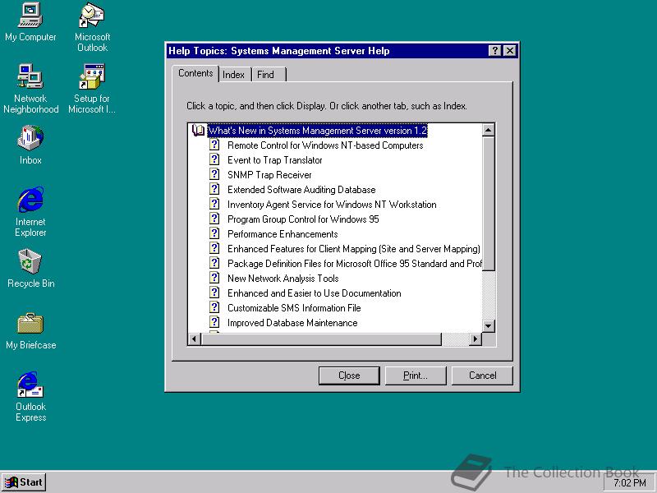Click the topic icon for SNMP Trap Receiver

(x=214, y=174)
